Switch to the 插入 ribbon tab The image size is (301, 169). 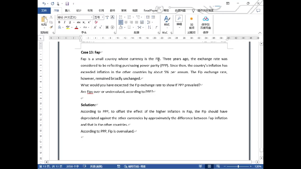point(67,11)
